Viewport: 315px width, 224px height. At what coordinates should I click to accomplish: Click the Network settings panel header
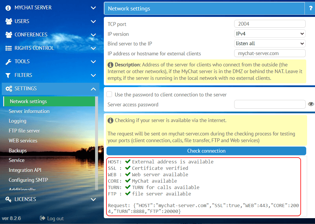click(x=204, y=8)
